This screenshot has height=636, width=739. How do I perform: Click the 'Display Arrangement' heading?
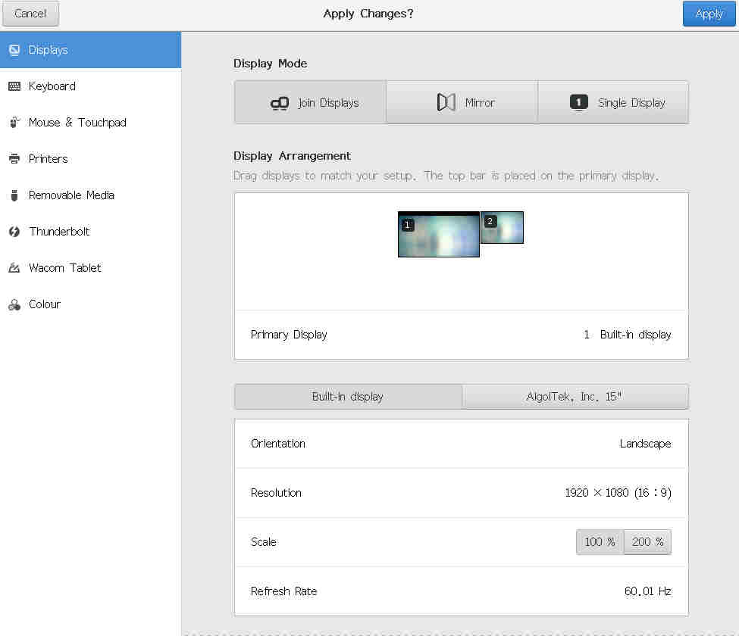coord(293,156)
